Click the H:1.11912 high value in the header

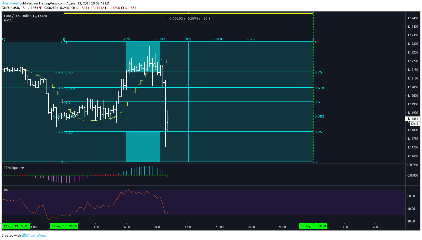[x=96, y=8]
